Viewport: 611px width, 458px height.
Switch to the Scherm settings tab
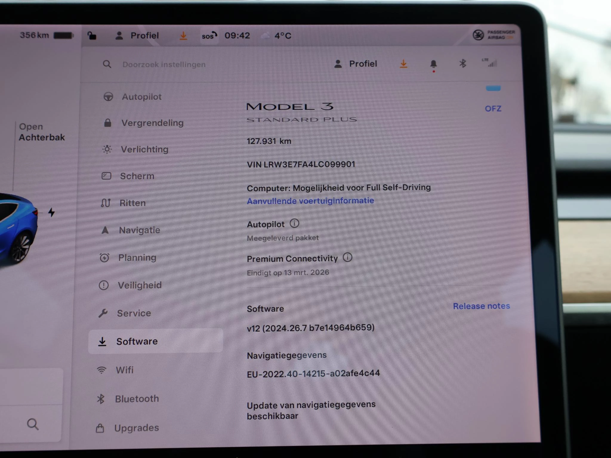(x=137, y=176)
